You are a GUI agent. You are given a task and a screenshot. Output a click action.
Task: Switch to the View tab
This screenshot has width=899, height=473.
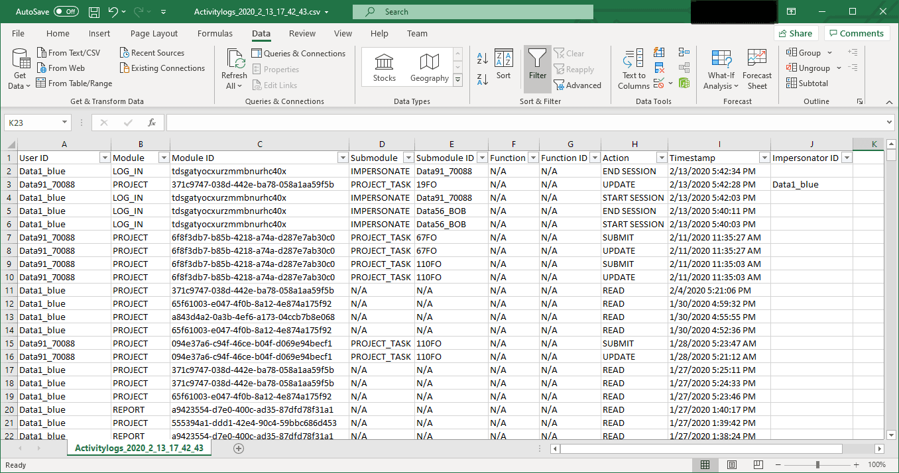(343, 34)
